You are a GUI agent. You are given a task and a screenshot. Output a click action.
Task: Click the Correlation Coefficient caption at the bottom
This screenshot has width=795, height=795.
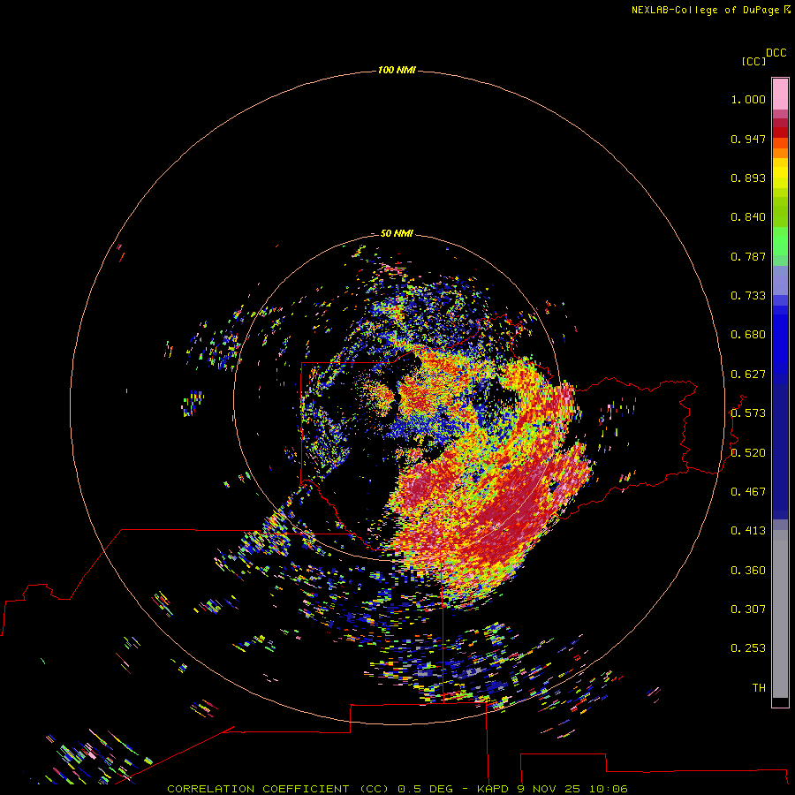pos(397,789)
